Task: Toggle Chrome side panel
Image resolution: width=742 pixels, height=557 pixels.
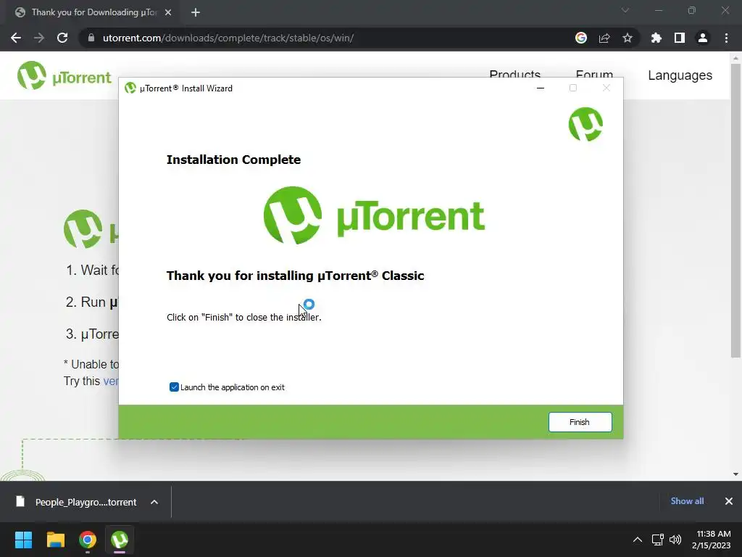Action: 680,38
